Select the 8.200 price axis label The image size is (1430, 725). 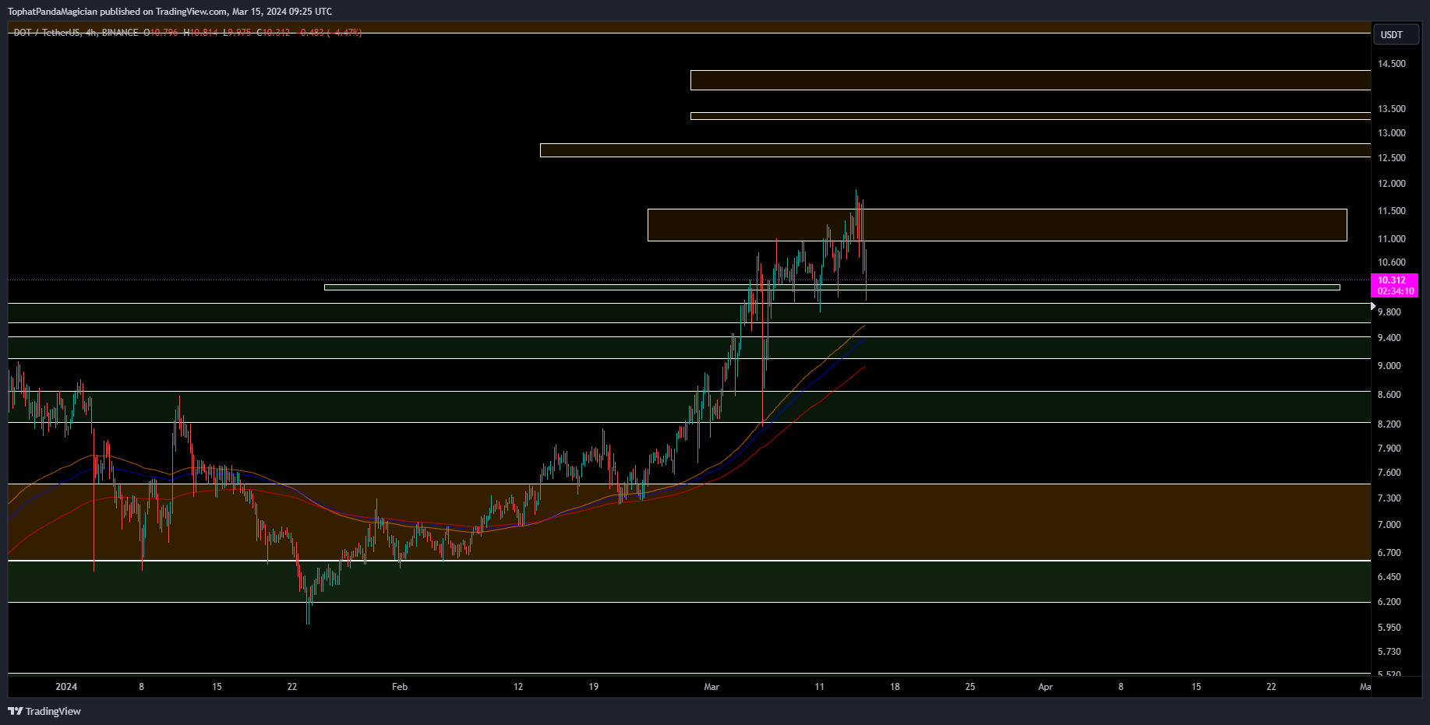[1389, 424]
